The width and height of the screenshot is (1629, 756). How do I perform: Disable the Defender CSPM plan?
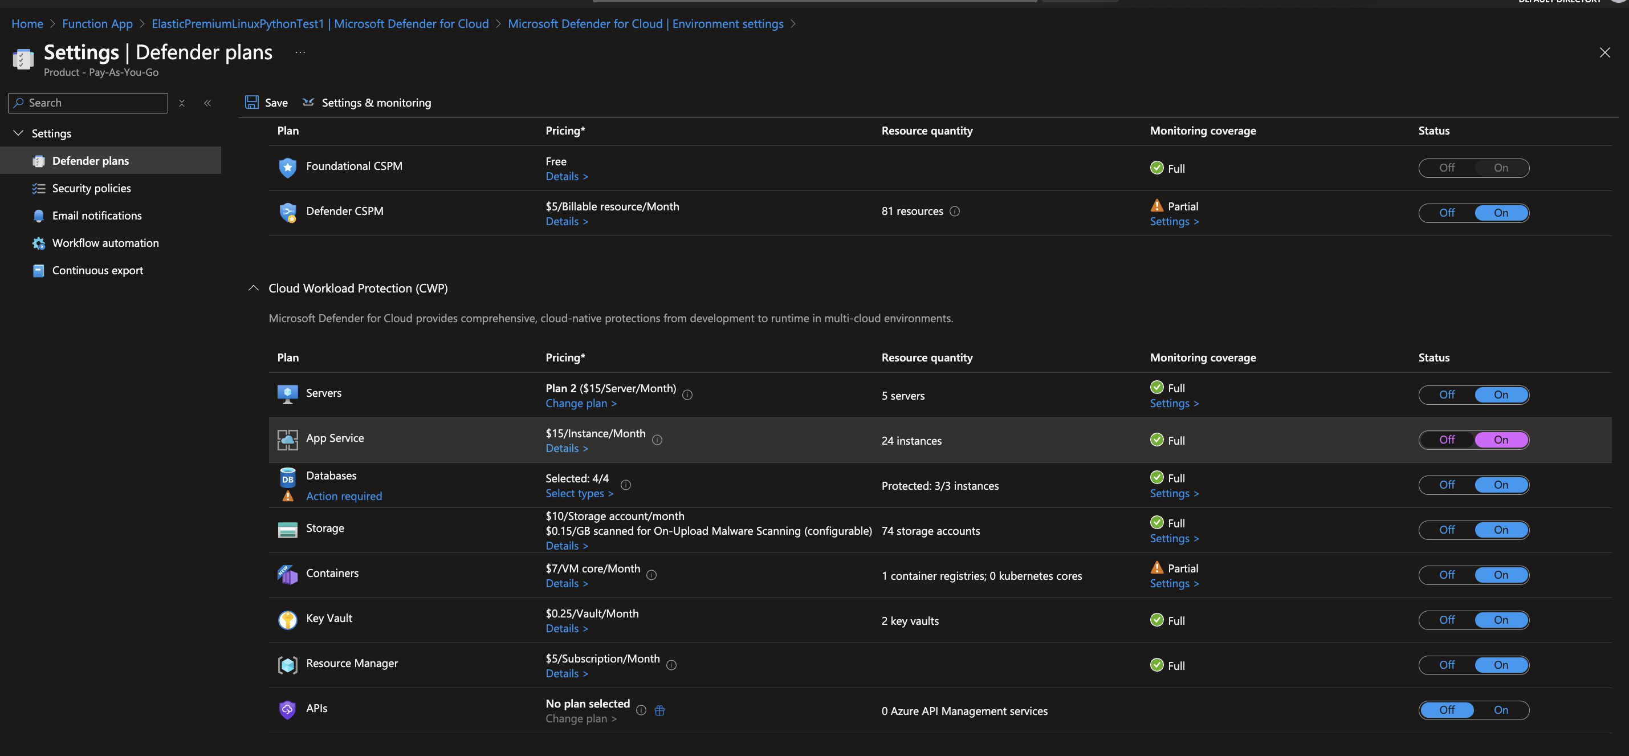1446,212
